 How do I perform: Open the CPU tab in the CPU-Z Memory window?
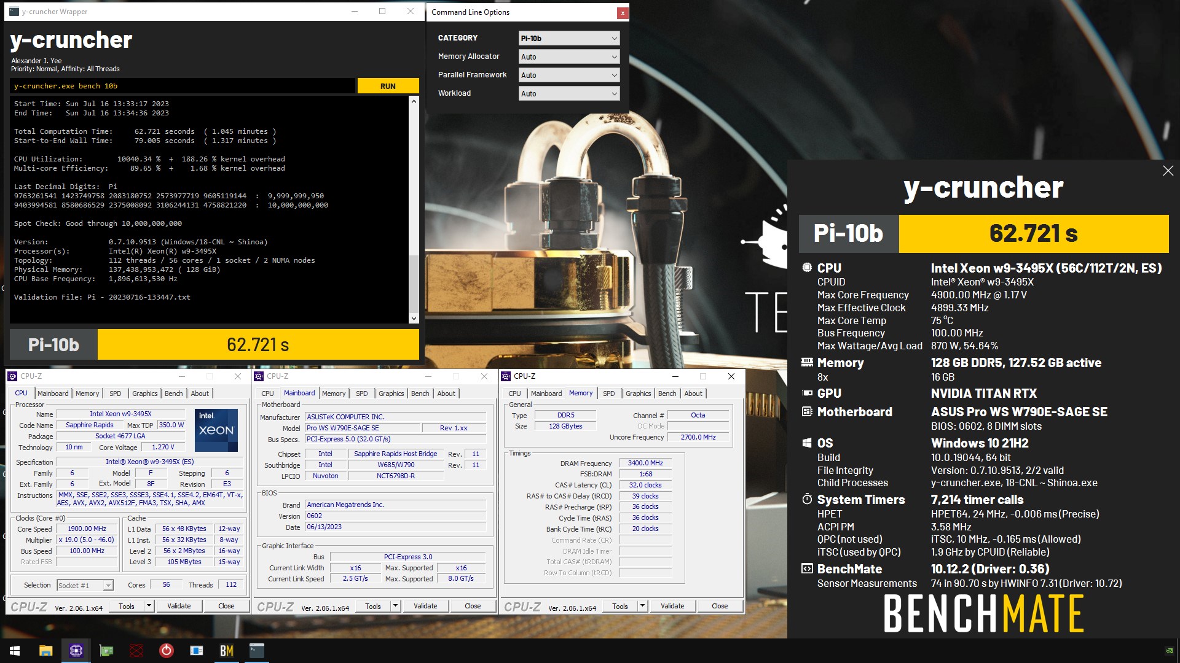[515, 394]
